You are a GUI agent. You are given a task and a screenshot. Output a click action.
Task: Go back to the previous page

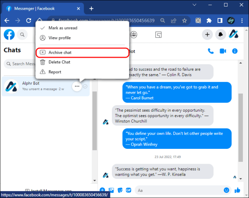pyautogui.click(x=7, y=21)
